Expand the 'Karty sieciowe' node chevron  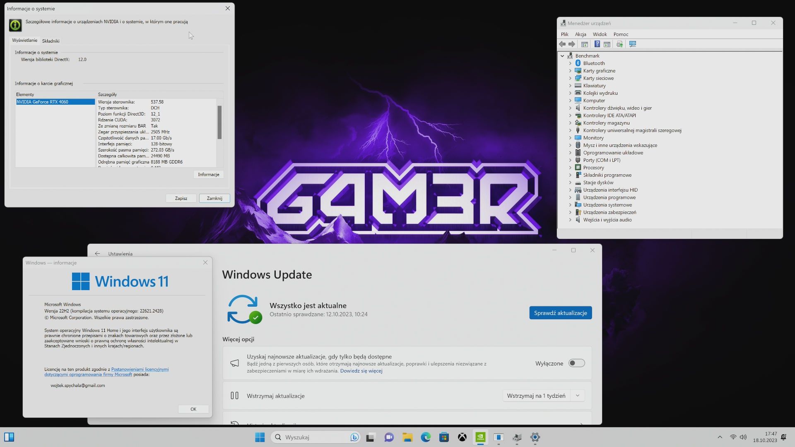[x=570, y=78]
